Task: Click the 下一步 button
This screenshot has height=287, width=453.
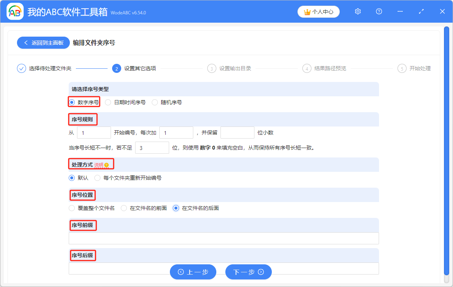Action: (248, 272)
